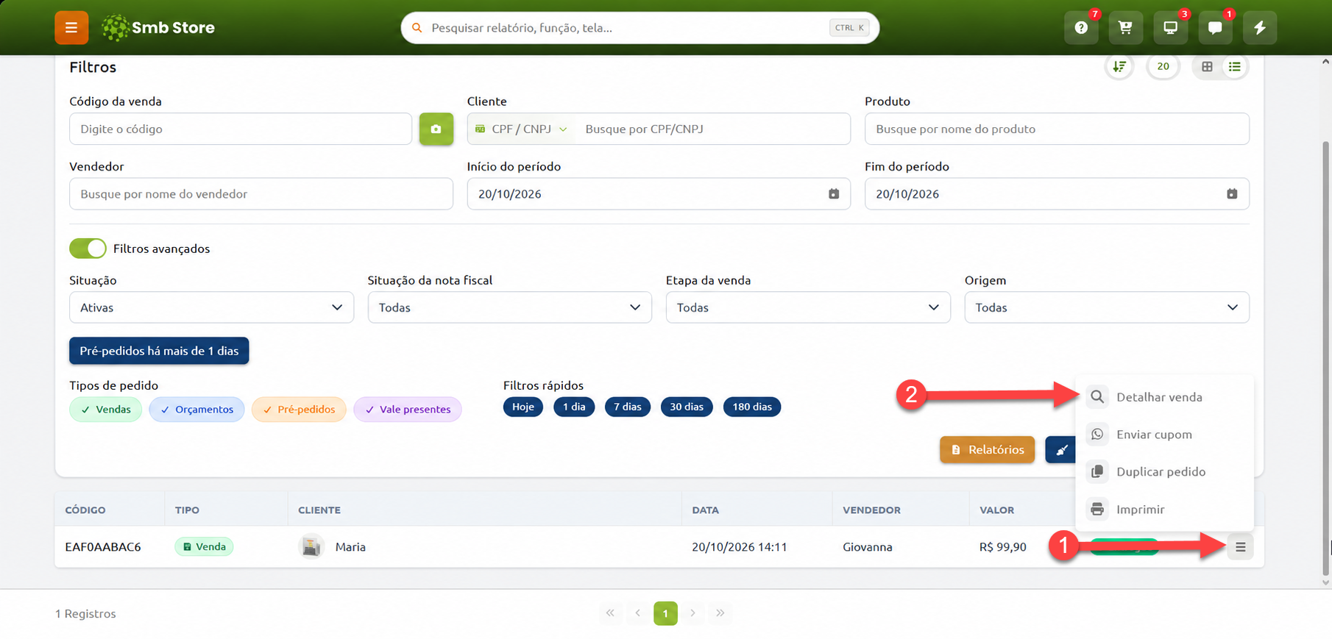
Task: Open the help question mark icon
Action: point(1081,28)
